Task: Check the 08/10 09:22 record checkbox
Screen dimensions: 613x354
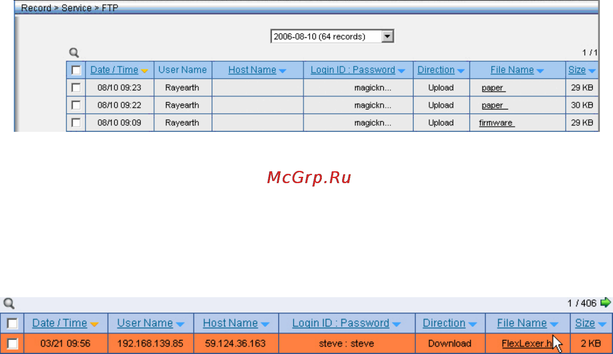Action: pyautogui.click(x=76, y=105)
